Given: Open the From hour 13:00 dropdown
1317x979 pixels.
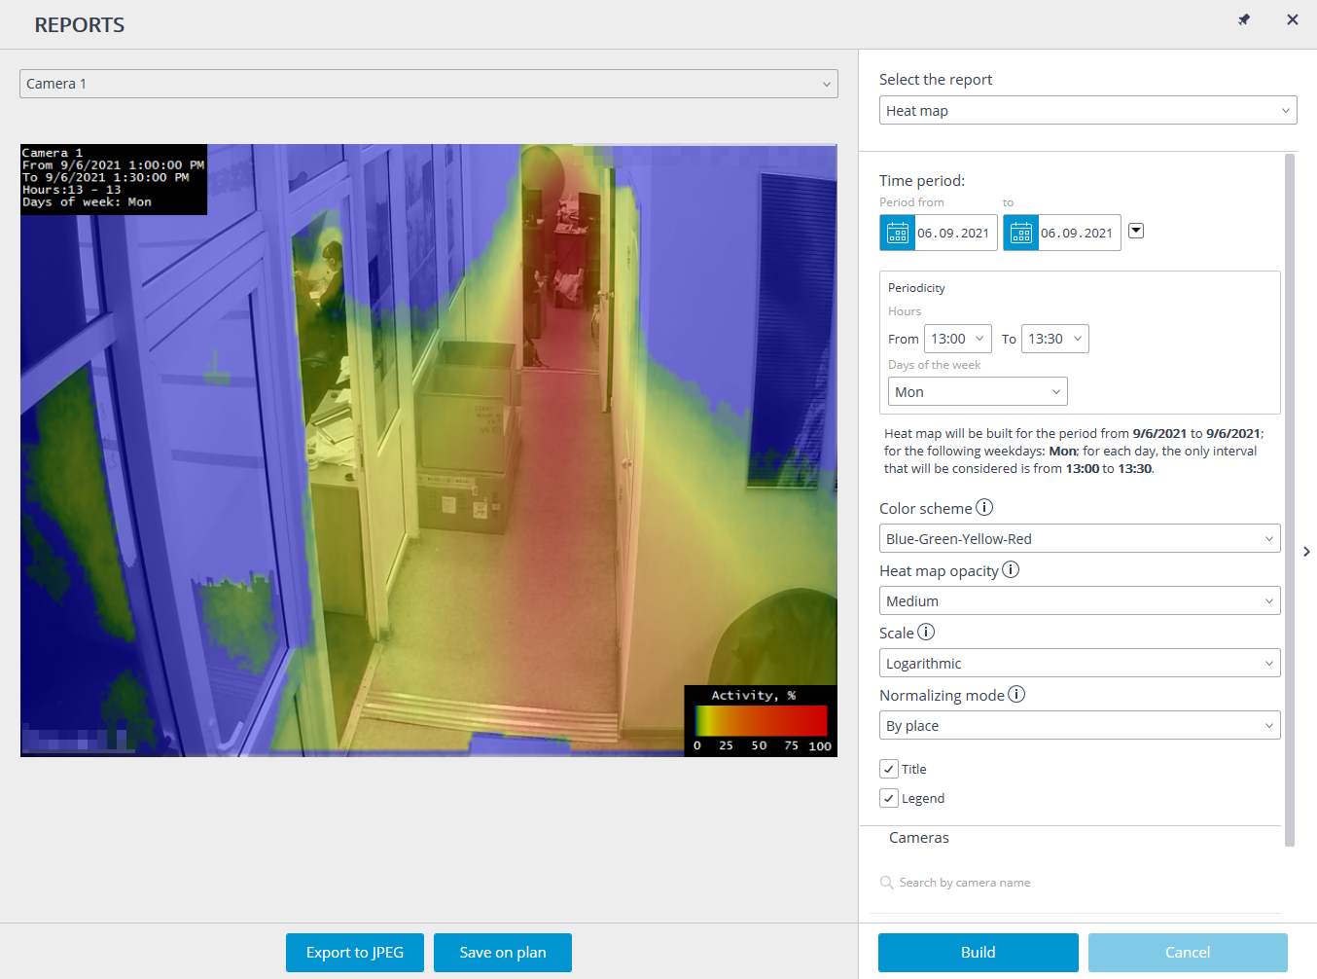Looking at the screenshot, I should [x=958, y=339].
